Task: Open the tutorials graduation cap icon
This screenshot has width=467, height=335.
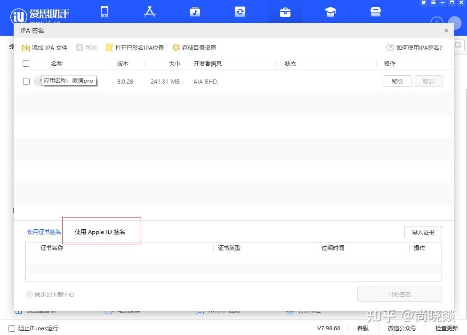Action: tap(330, 12)
